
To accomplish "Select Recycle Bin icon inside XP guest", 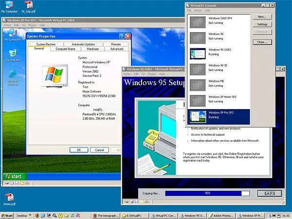I will 13,55.
